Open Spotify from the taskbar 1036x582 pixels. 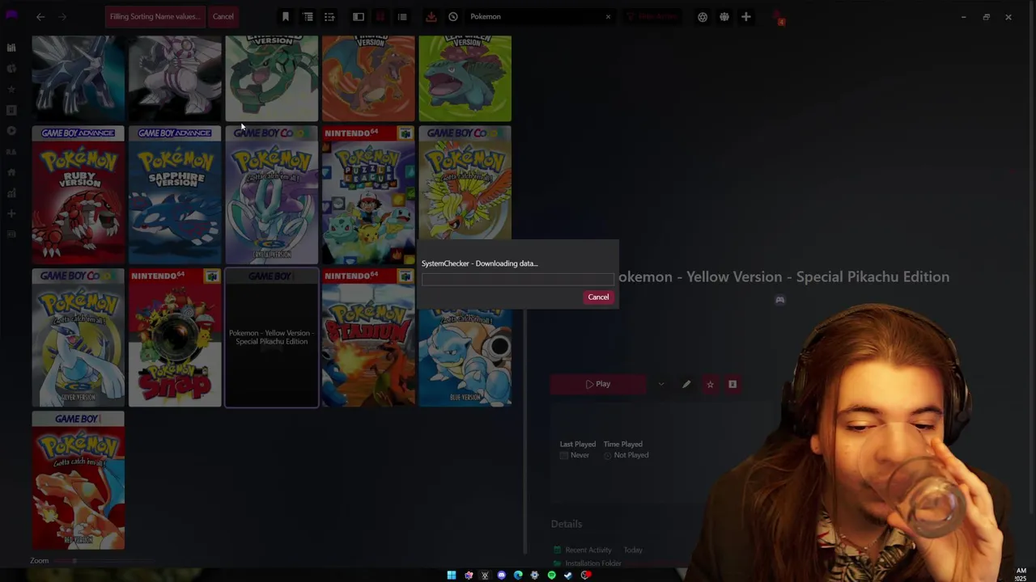point(552,576)
